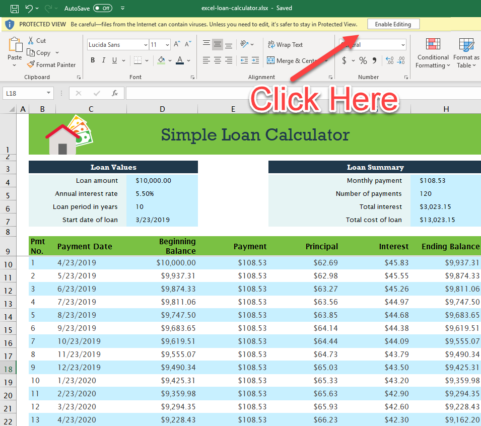
Task: Click Increase Font Size icon
Action: click(x=177, y=45)
